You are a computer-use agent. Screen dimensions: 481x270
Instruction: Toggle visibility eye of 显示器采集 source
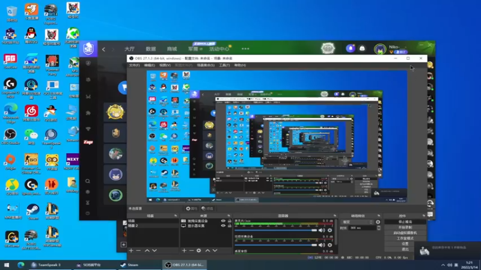click(223, 226)
